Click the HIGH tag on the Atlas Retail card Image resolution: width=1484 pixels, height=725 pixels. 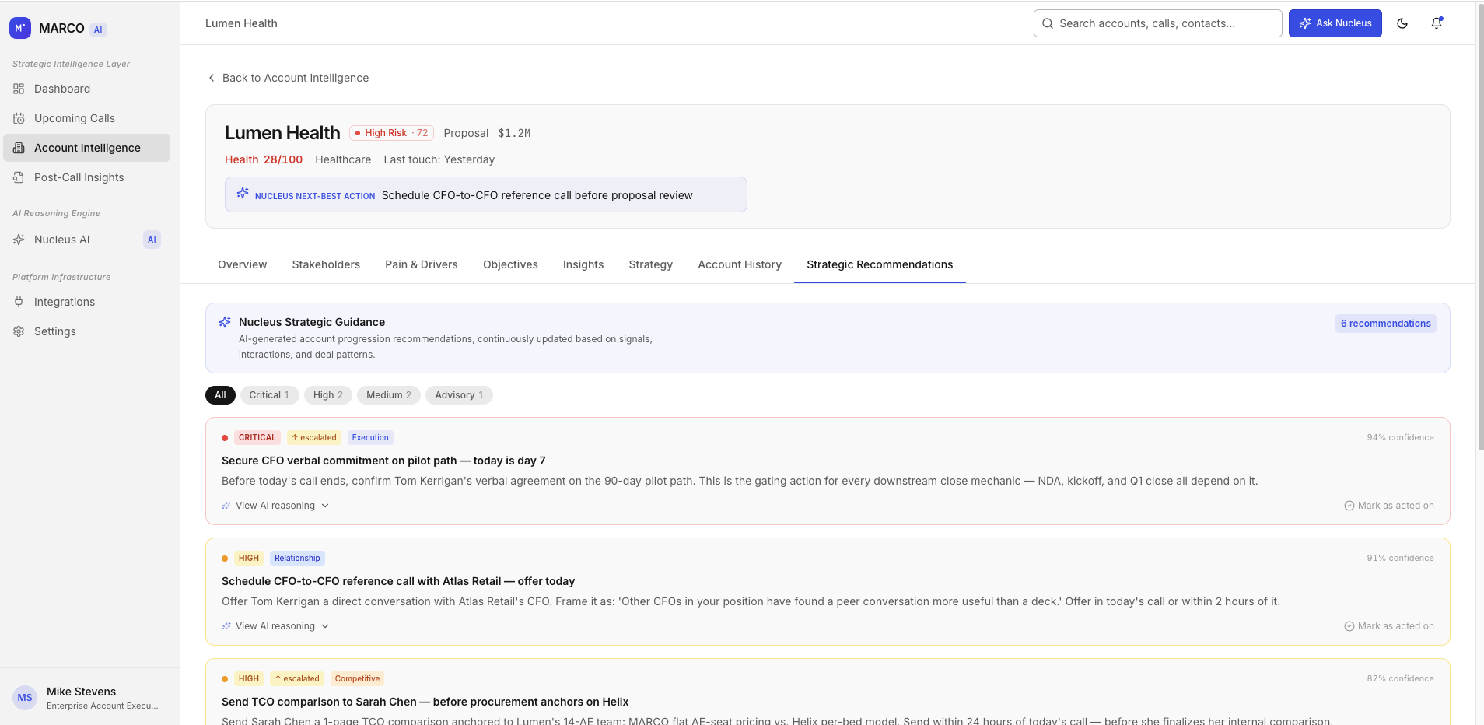pyautogui.click(x=248, y=559)
